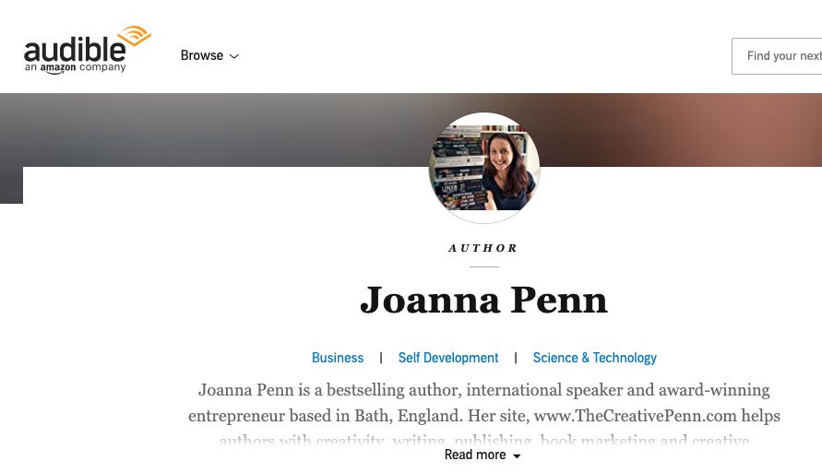Image resolution: width=822 pixels, height=473 pixels.
Task: Focus the "Find your next" search field
Action: [780, 56]
